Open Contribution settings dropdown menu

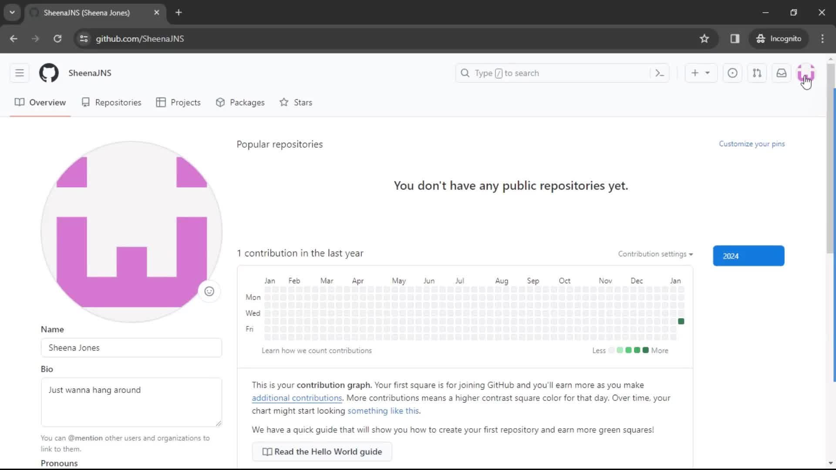655,254
